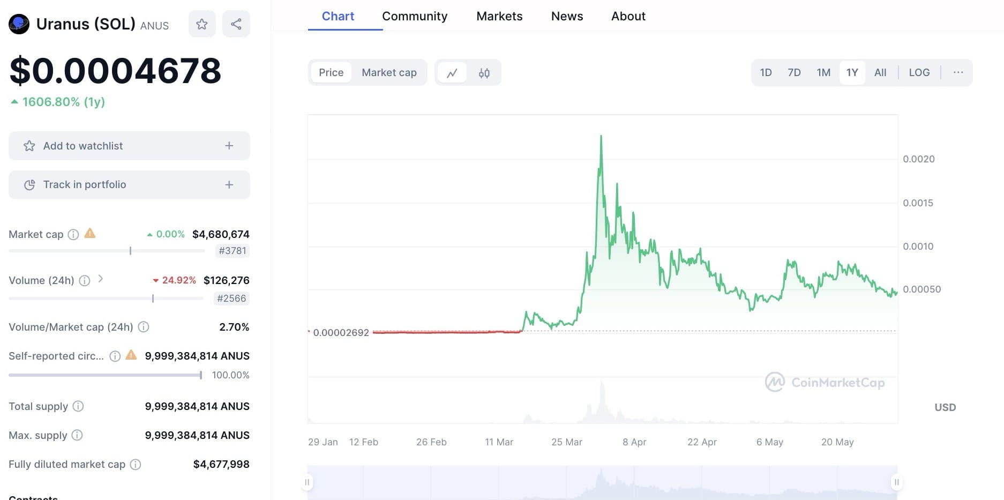Image resolution: width=1004 pixels, height=500 pixels.
Task: Switch to candlestick chart icon
Action: [484, 73]
